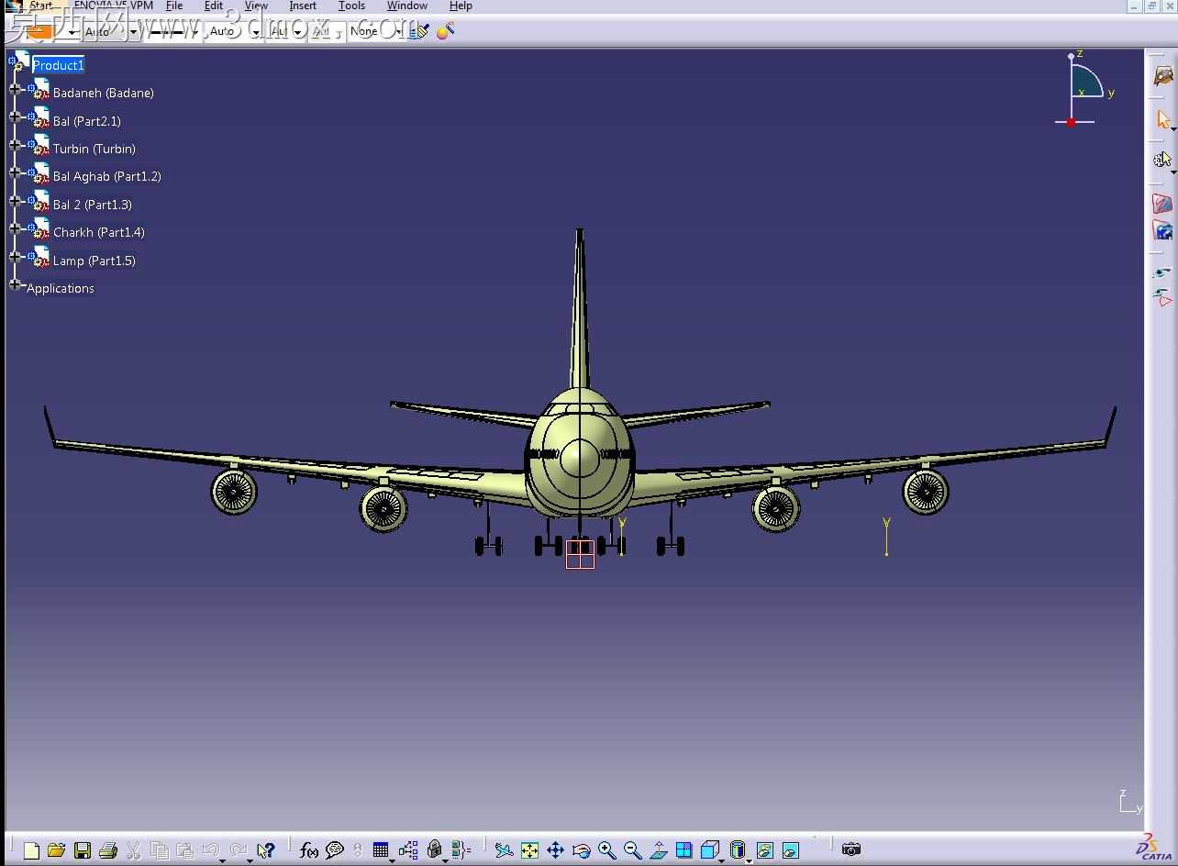Viewport: 1178px width, 866px height.
Task: Open the Help menu
Action: pos(461,6)
